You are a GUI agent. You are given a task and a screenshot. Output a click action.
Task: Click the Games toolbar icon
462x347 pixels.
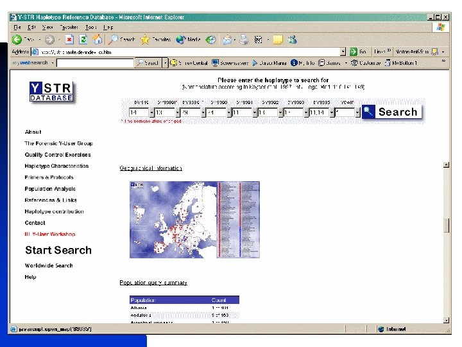pos(321,62)
